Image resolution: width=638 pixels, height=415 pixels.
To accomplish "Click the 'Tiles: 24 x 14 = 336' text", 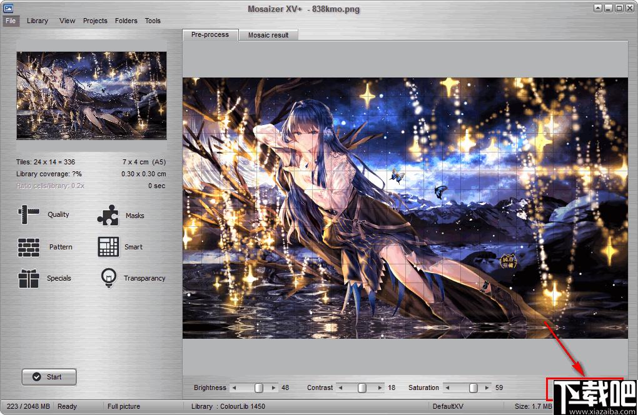I will coord(46,162).
